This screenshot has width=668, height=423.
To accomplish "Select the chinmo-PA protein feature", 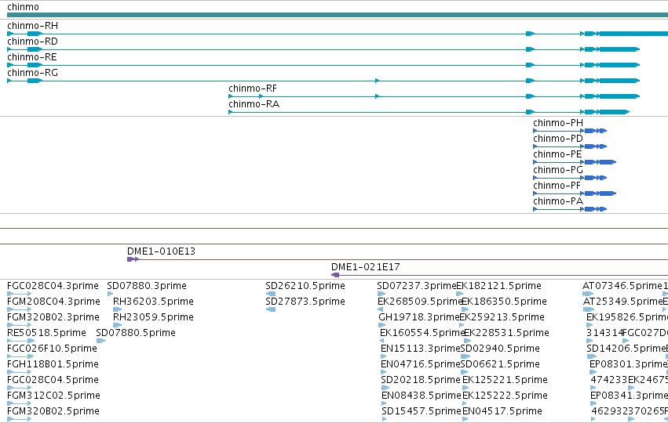I will pos(570,209).
